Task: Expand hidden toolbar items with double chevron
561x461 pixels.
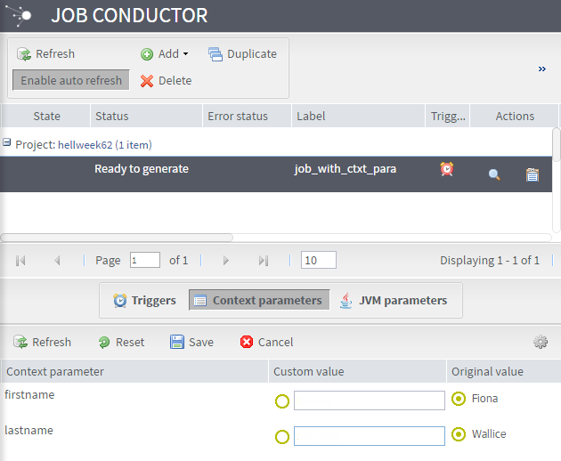Action: tap(541, 69)
